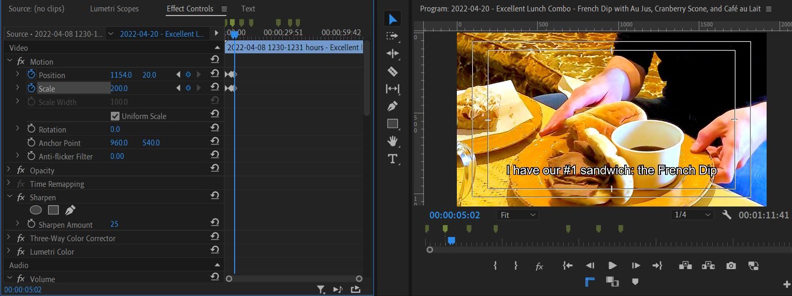Open the 1/4 playback resolution dropdown
Viewport: 792px width, 296px height.
click(692, 214)
